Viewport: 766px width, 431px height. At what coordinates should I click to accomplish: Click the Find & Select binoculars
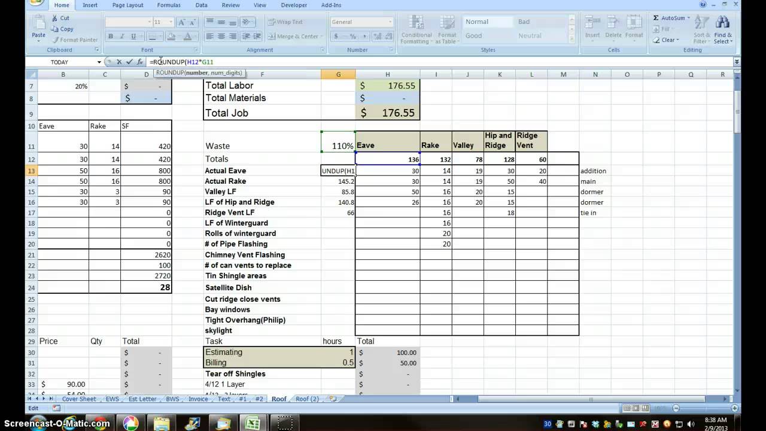tap(722, 23)
